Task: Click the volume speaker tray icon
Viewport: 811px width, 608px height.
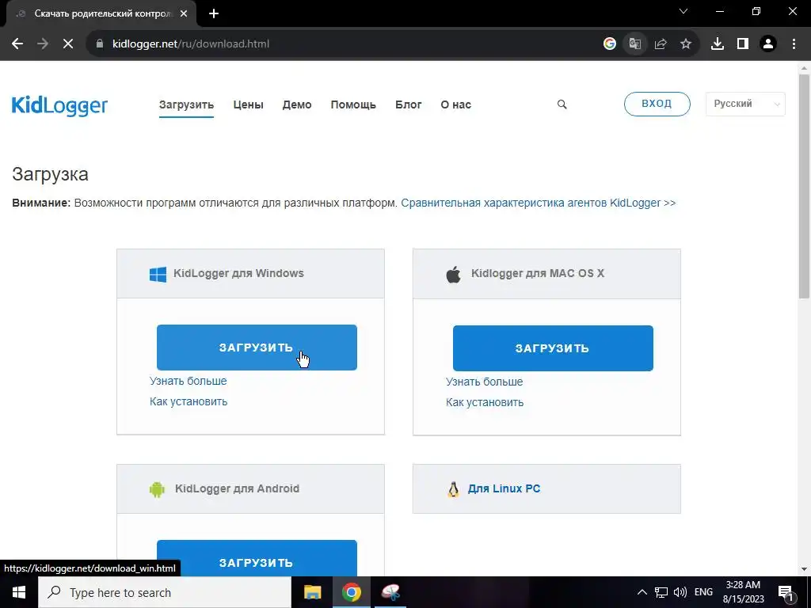Action: [x=680, y=592]
